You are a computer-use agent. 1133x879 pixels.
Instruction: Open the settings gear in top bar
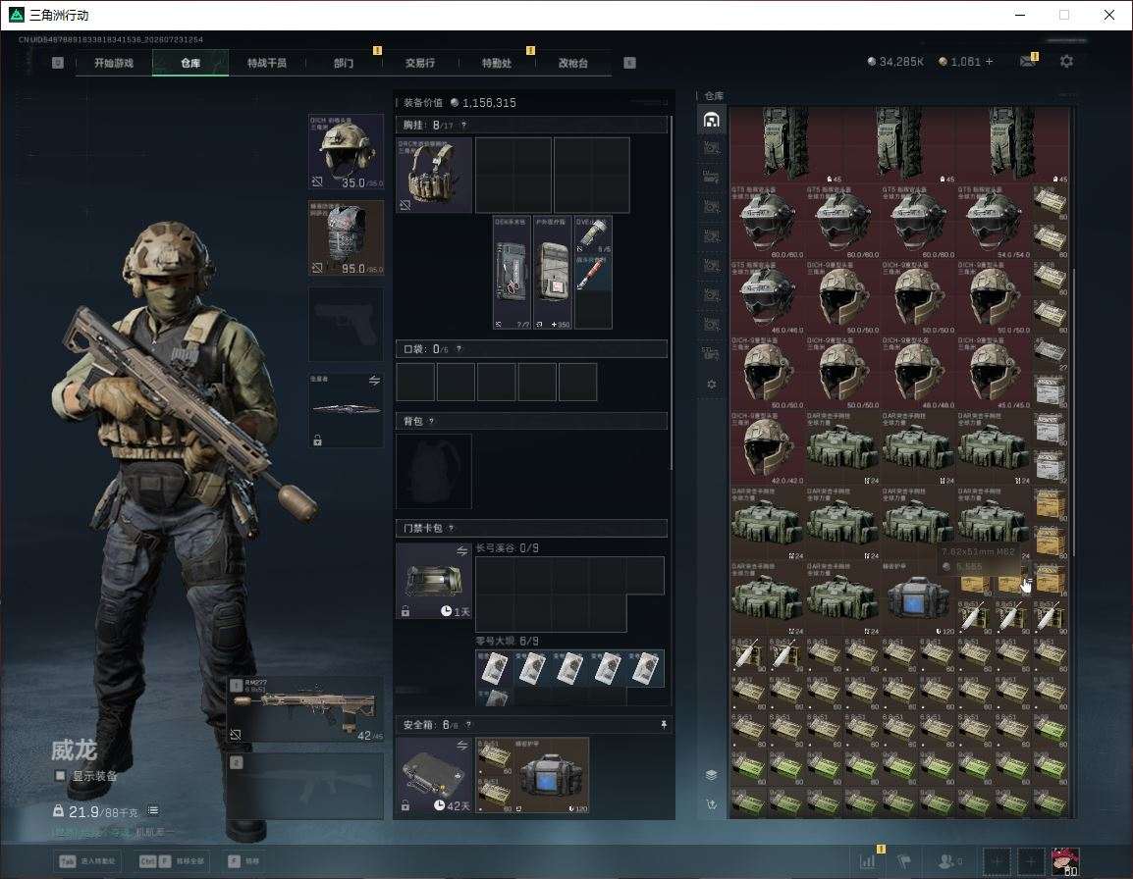click(1066, 62)
